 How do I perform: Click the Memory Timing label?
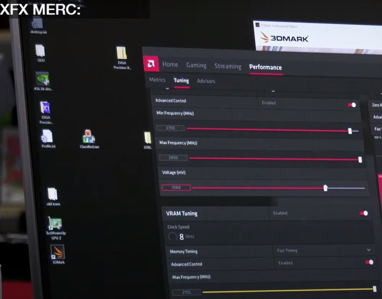point(184,252)
